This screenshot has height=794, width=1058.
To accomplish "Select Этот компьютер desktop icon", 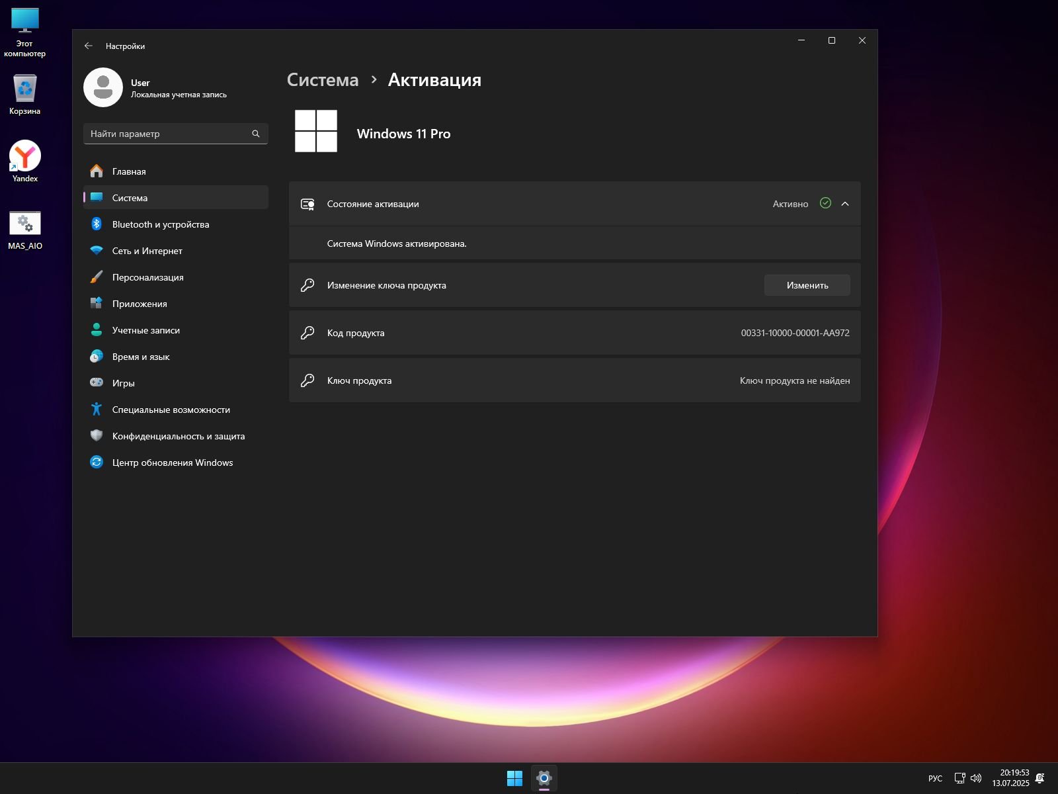I will pyautogui.click(x=25, y=33).
